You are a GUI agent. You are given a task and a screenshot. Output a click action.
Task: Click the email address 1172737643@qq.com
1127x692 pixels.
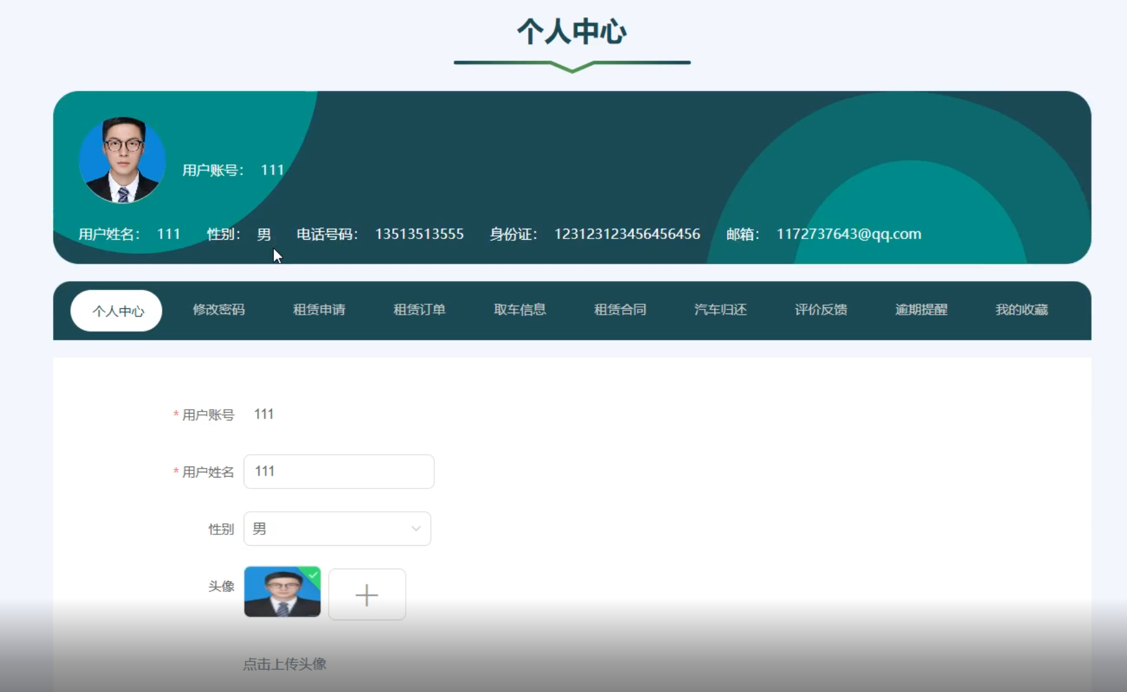click(848, 234)
